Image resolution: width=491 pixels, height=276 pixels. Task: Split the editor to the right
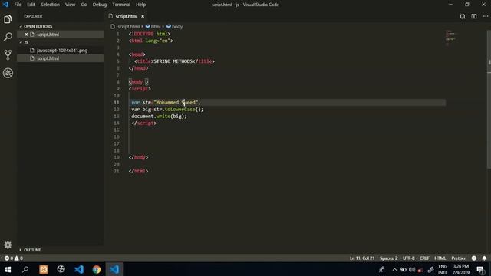point(474,16)
